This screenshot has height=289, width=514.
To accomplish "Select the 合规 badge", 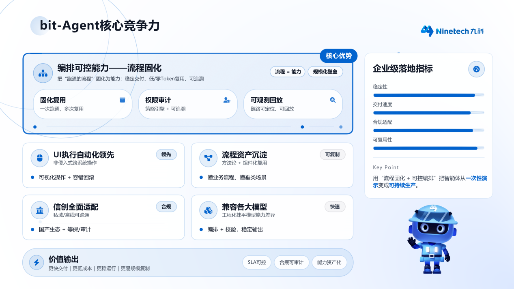I will point(166,207).
